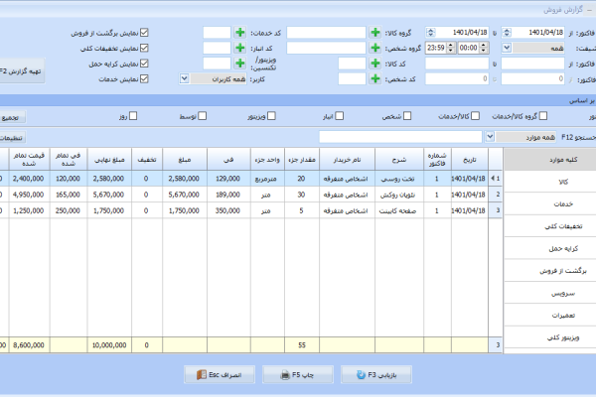The image size is (596, 397).
Task: Click the انصراف Esc button
Action: pyautogui.click(x=220, y=375)
